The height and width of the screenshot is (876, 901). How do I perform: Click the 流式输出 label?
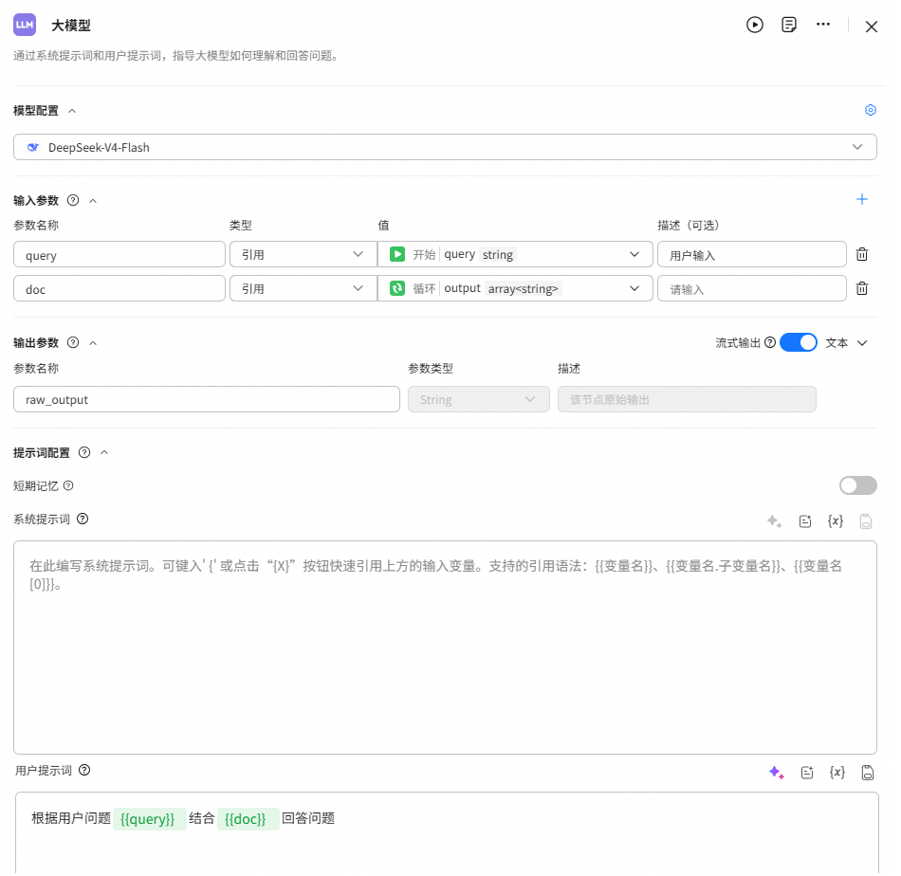[738, 343]
